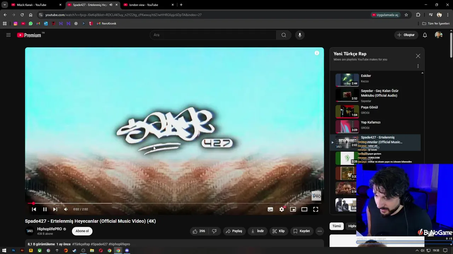Focus the Ara search field
The height and width of the screenshot is (254, 453).
[x=213, y=35]
